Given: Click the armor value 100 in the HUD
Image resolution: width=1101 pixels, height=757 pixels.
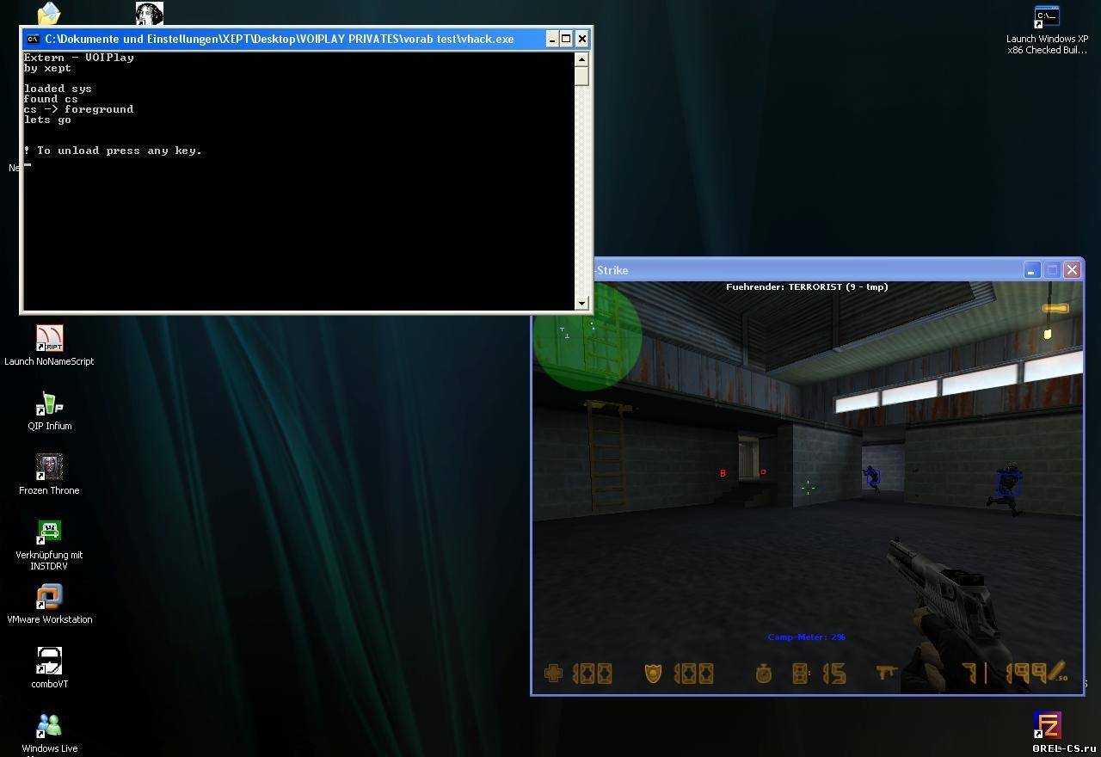Looking at the screenshot, I should click(693, 674).
